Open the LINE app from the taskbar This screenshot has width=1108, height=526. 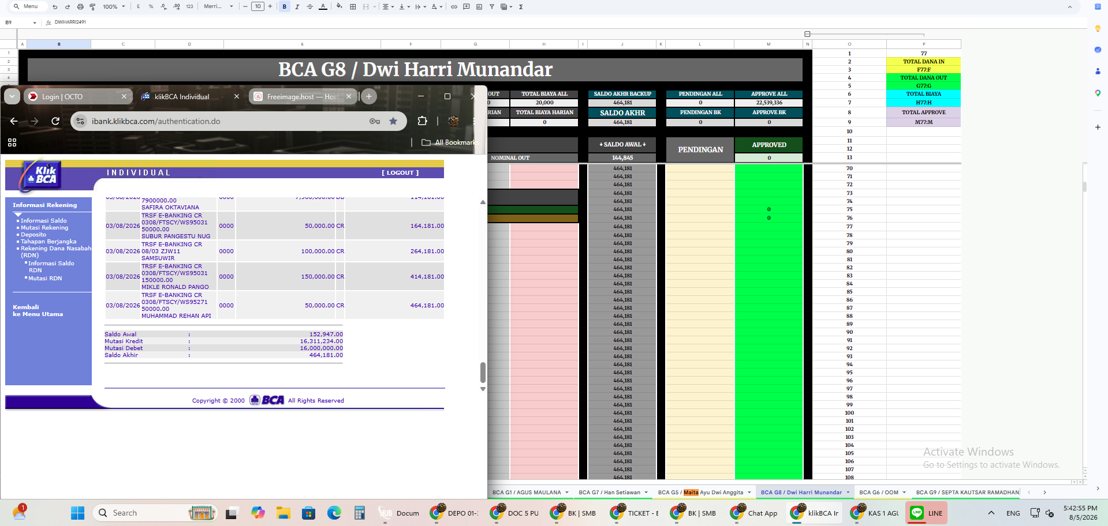tap(927, 513)
